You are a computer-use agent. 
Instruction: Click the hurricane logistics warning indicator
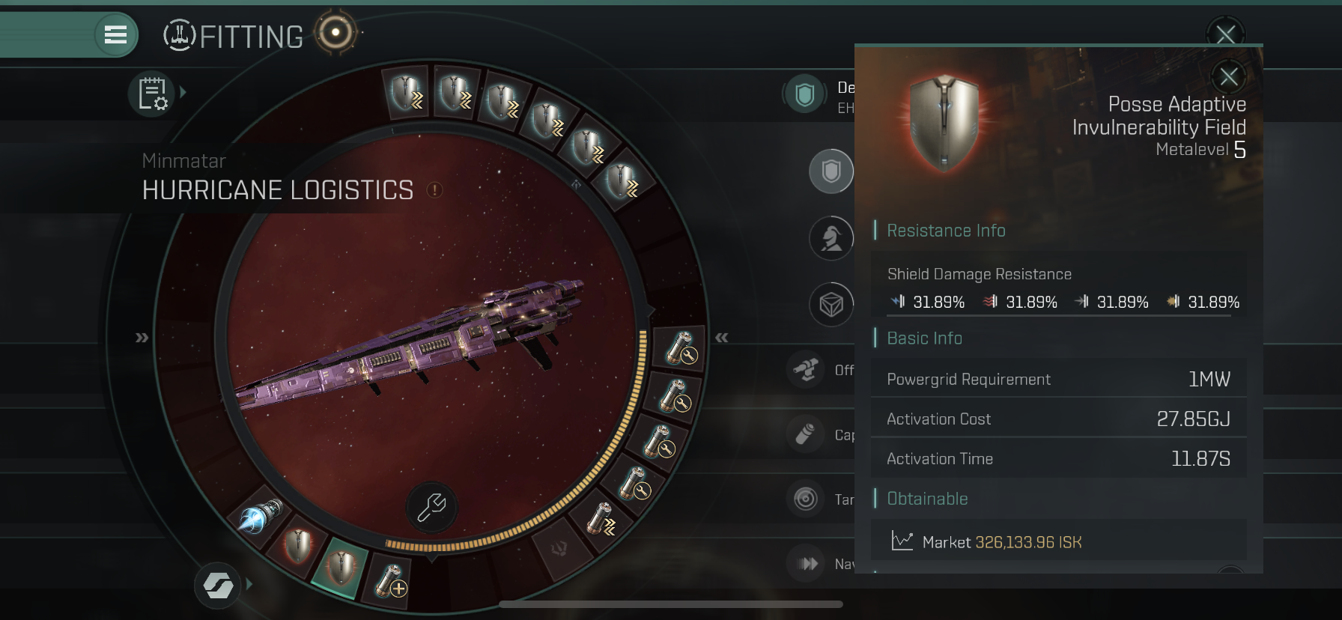434,190
